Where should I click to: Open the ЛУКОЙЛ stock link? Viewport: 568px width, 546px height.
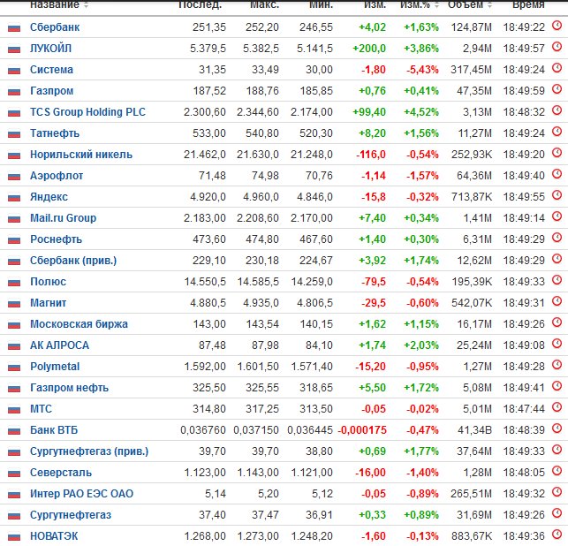pos(50,49)
